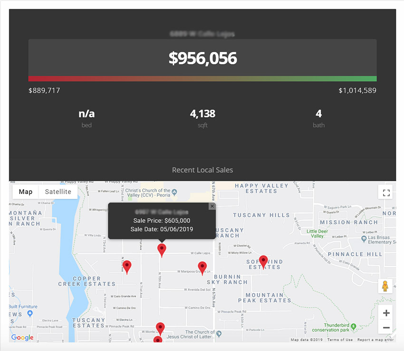Click COPPER CREEK ESTATES map label
404x351 pixels.
(x=87, y=281)
